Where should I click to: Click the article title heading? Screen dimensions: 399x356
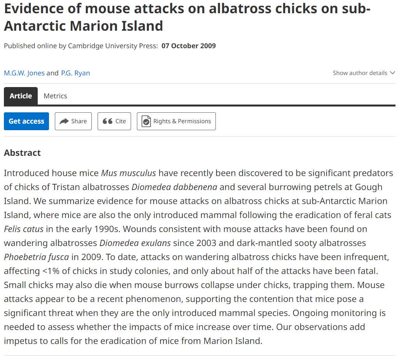[187, 17]
